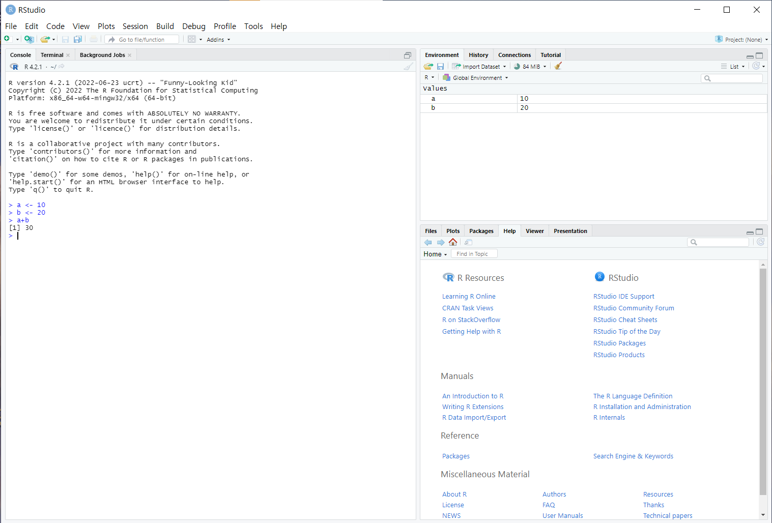Switch to the Packages tab
The height and width of the screenshot is (523, 772).
click(x=481, y=231)
